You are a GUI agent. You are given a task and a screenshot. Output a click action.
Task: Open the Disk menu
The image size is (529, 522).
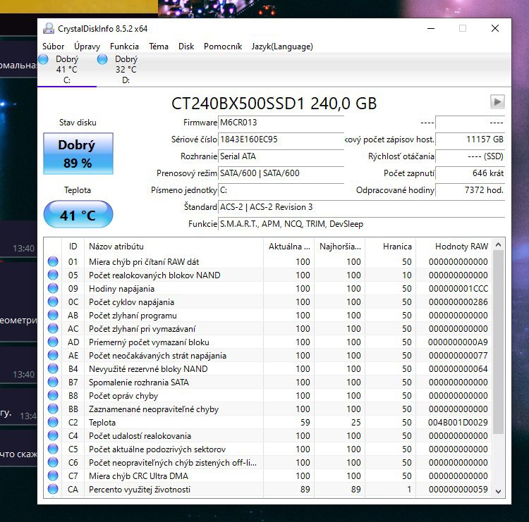click(x=186, y=46)
